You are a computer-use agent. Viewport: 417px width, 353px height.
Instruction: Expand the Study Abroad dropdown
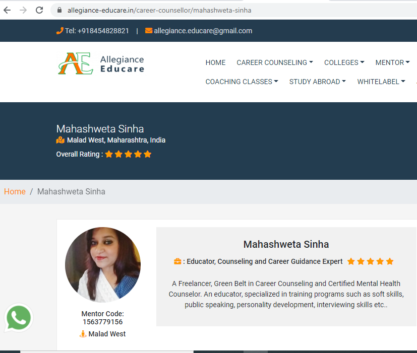317,82
